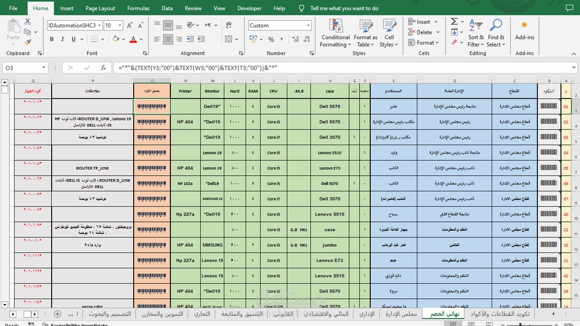Toggle Middle Align vertical alignment
The image size is (580, 326).
(168, 25)
